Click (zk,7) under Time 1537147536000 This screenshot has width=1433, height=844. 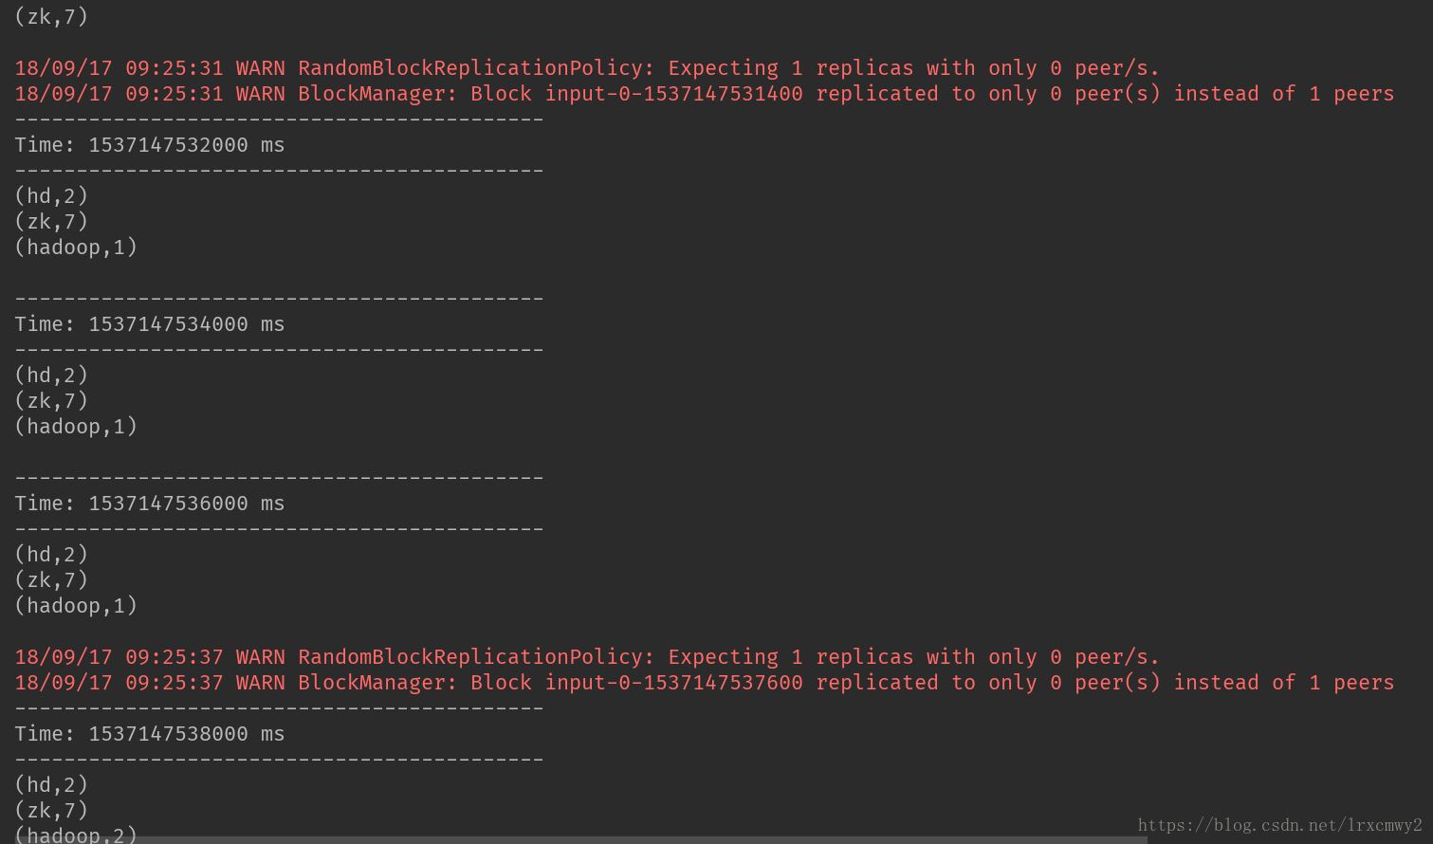tap(51, 580)
